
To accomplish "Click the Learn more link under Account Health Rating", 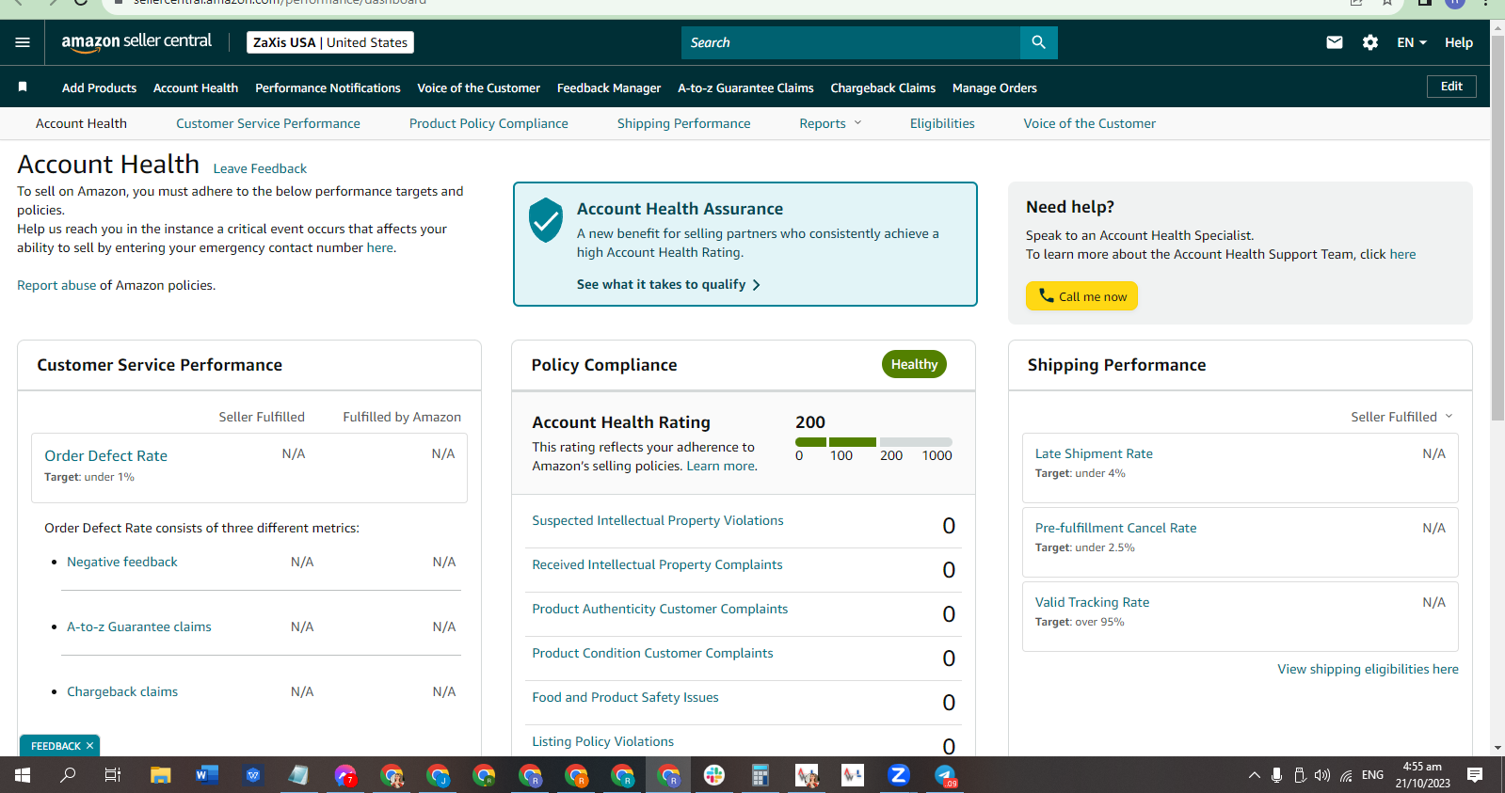I will (x=721, y=466).
